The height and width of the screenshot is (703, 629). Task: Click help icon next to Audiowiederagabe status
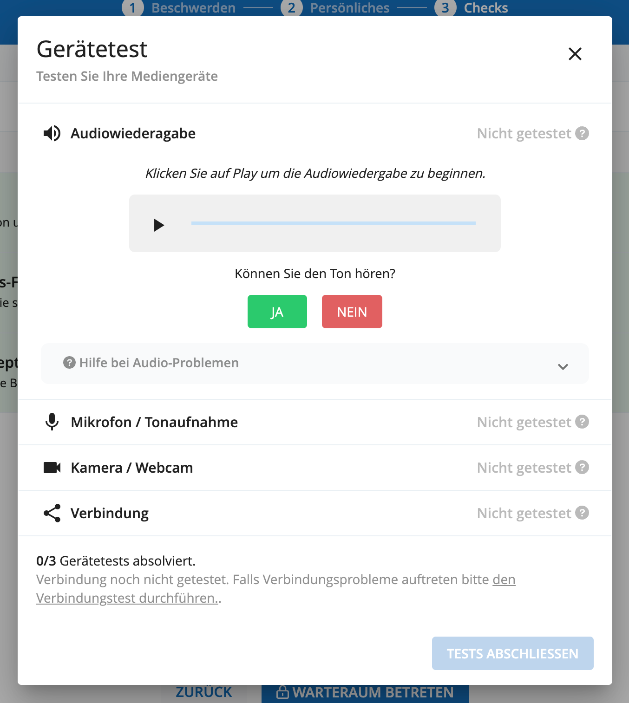click(x=582, y=134)
